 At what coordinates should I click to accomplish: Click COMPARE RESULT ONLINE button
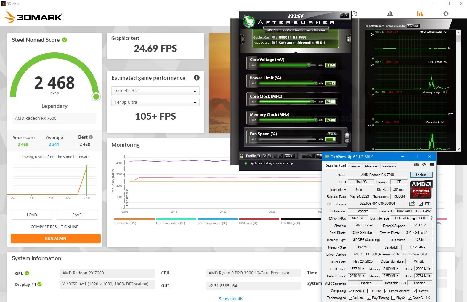coord(54,227)
